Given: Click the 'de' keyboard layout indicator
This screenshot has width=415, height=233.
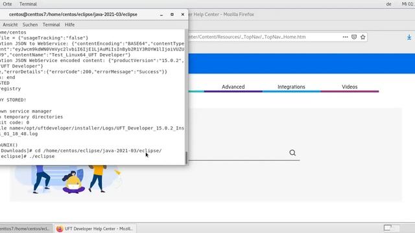Looking at the screenshot, I should pos(389,4).
